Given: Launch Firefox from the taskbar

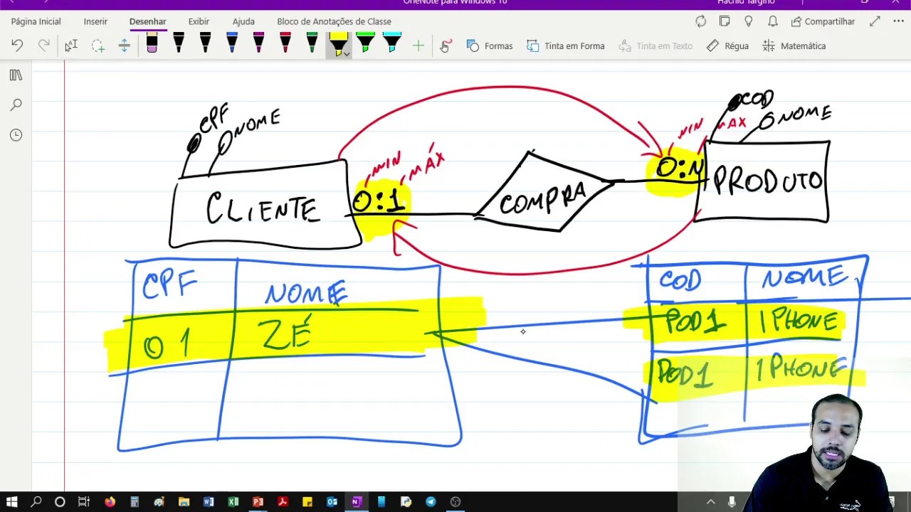Looking at the screenshot, I should click(x=110, y=502).
